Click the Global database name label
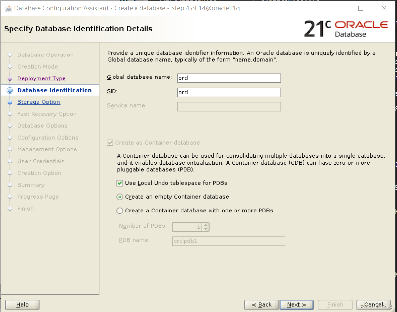397x312 pixels. click(x=139, y=77)
